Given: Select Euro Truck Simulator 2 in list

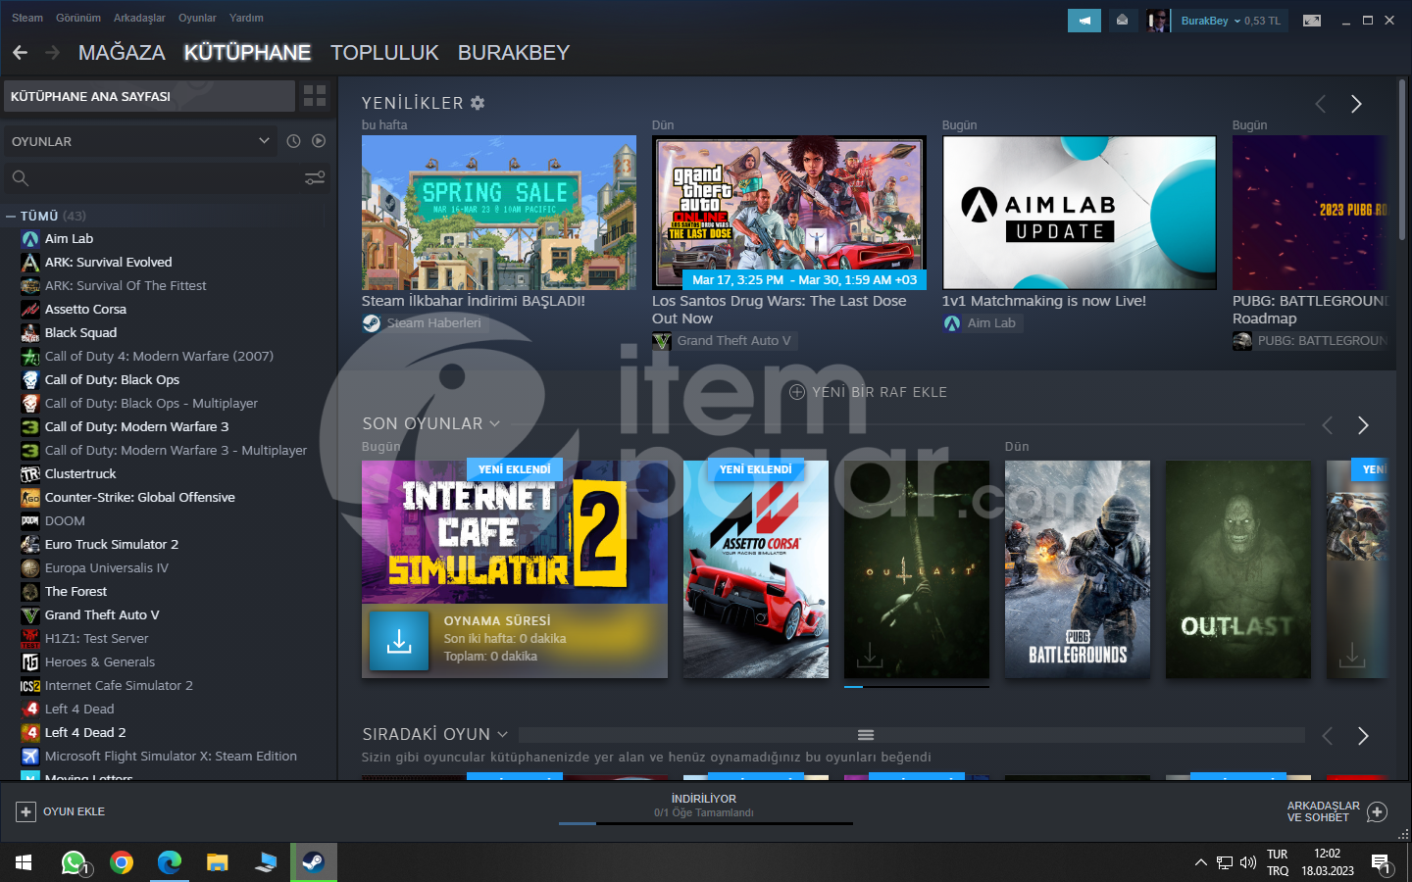Looking at the screenshot, I should tap(112, 544).
